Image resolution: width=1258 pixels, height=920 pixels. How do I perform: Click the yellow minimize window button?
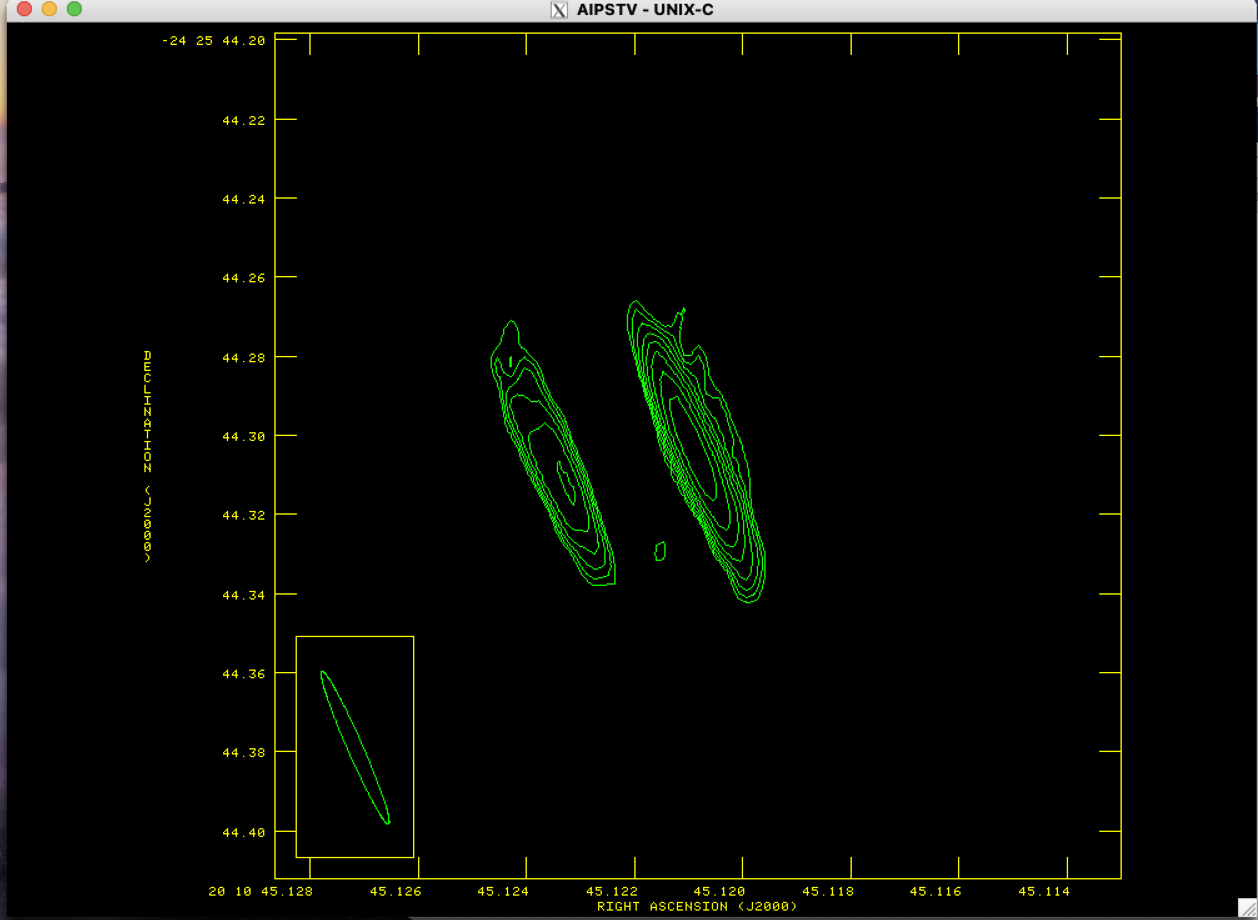(49, 9)
